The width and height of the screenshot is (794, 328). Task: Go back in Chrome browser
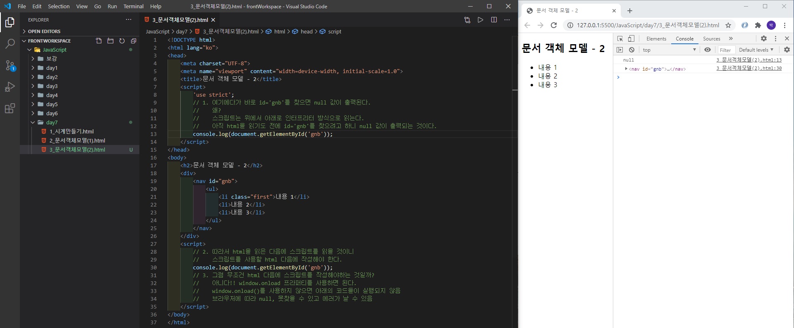(527, 25)
